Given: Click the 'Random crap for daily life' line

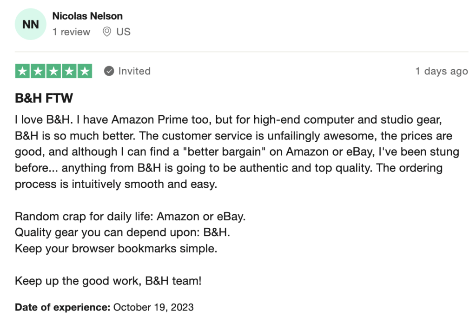Looking at the screenshot, I should (x=130, y=217).
